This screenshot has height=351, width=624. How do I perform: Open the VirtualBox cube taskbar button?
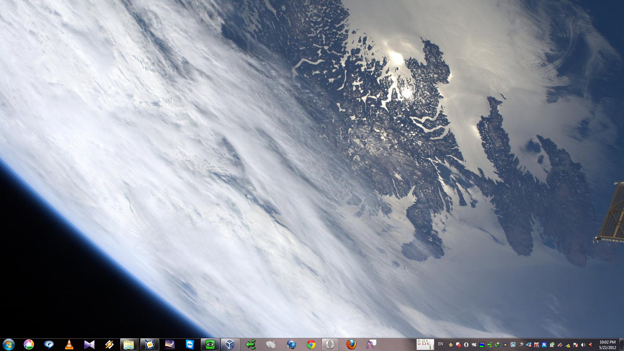[x=230, y=344]
